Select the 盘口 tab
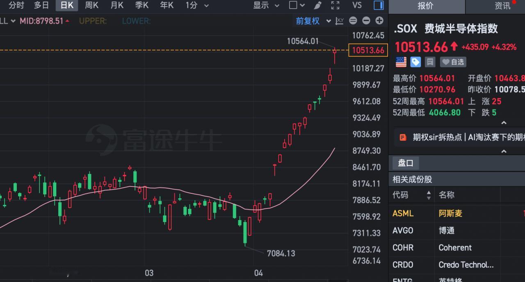Screen dimensions: 525x282 tap(406, 163)
